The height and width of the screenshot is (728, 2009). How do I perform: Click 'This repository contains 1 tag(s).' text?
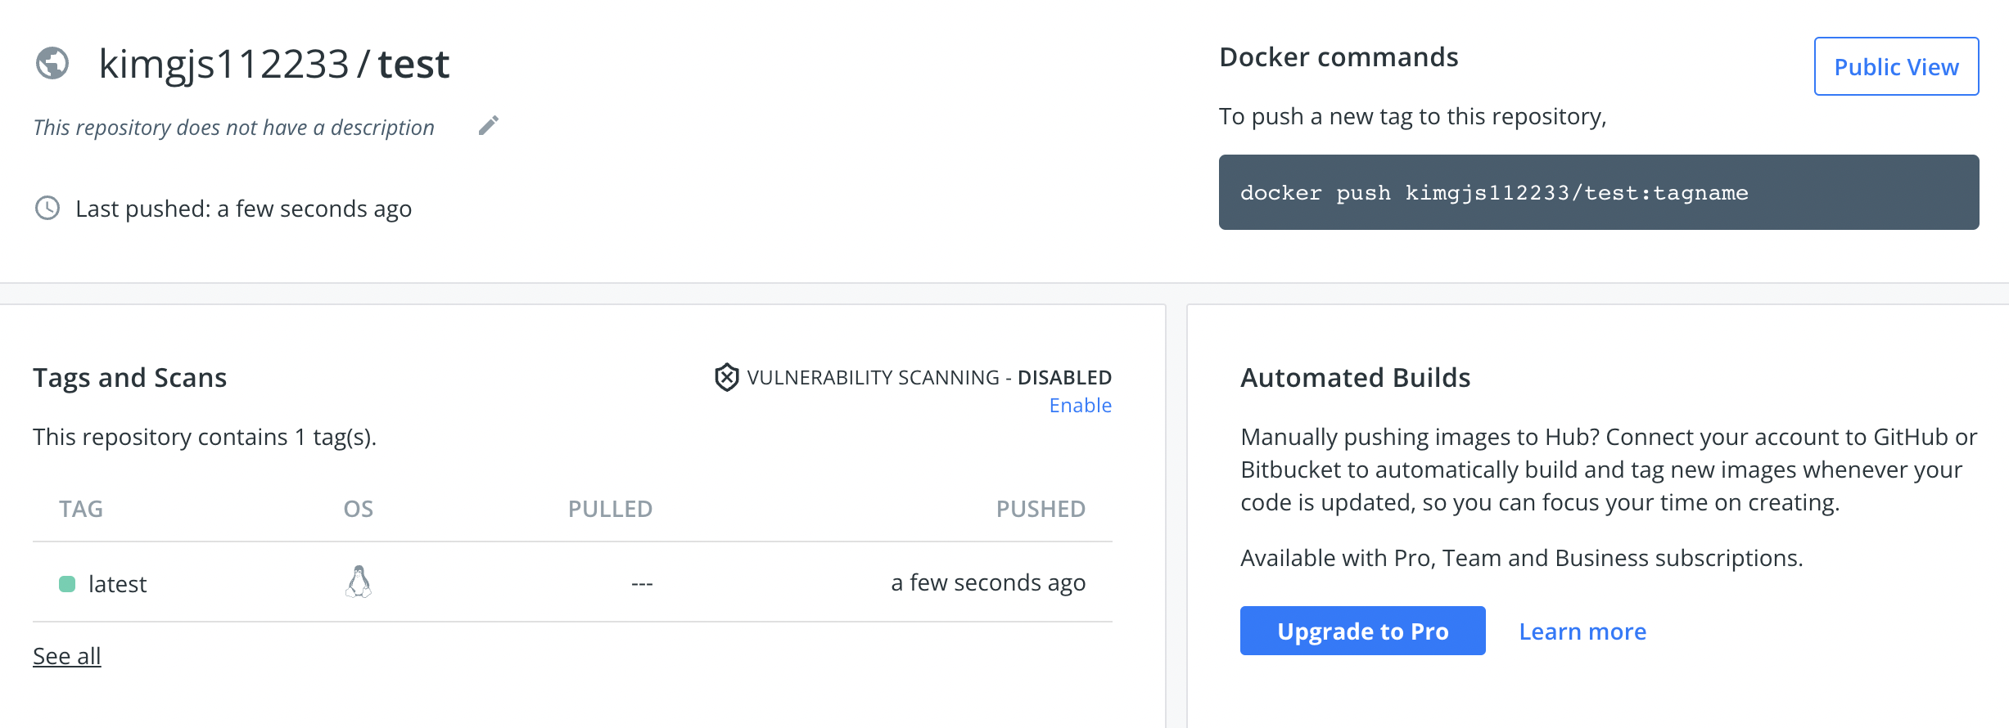click(x=205, y=437)
